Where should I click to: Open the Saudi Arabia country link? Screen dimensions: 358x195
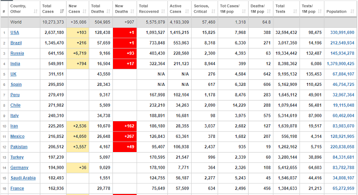(23, 178)
